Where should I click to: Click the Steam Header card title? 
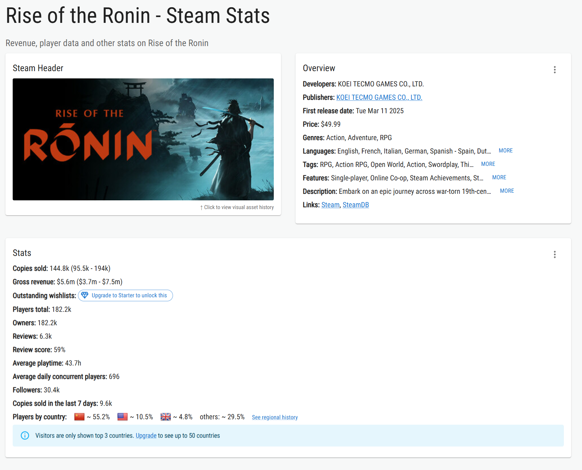point(38,68)
